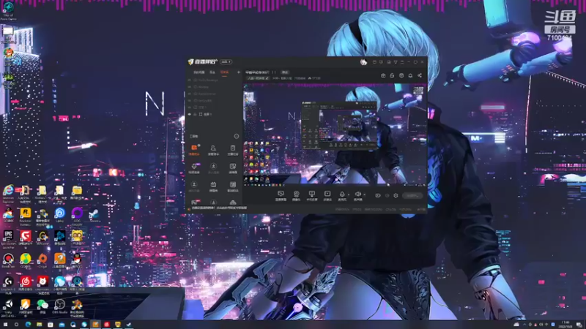The height and width of the screenshot is (329, 586).
Task: Open the Rockstar Games desktop shortcut
Action: pos(26,216)
